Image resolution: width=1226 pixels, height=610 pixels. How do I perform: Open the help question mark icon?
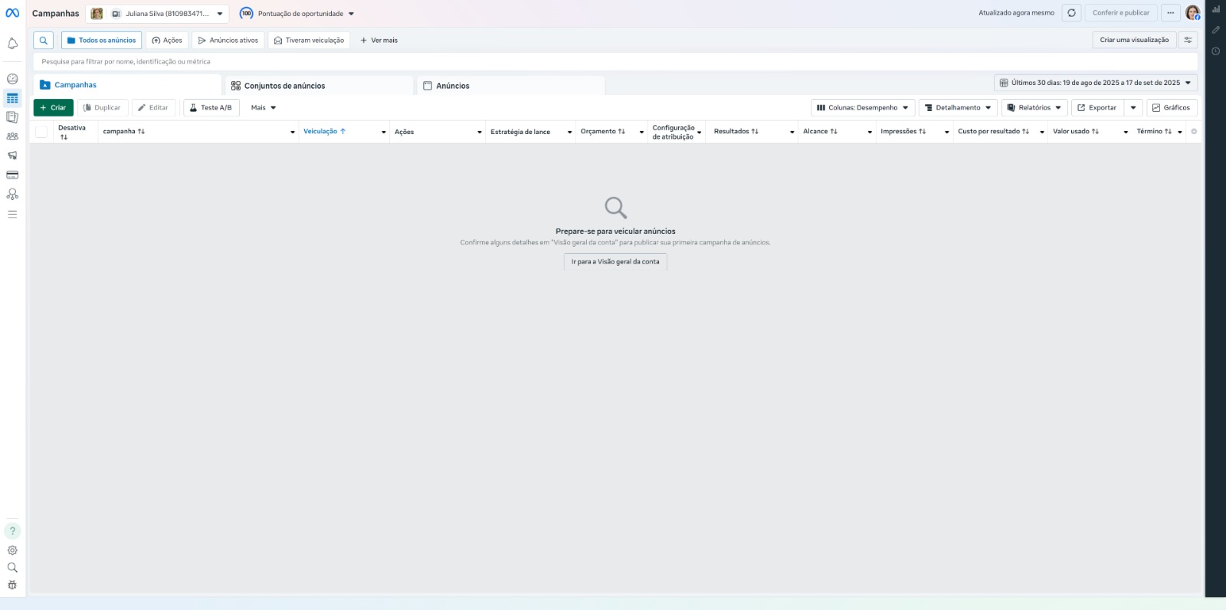(x=12, y=530)
